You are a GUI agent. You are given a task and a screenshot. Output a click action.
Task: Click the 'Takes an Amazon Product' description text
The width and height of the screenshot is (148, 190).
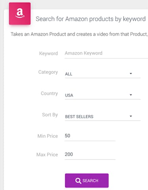[79, 34]
